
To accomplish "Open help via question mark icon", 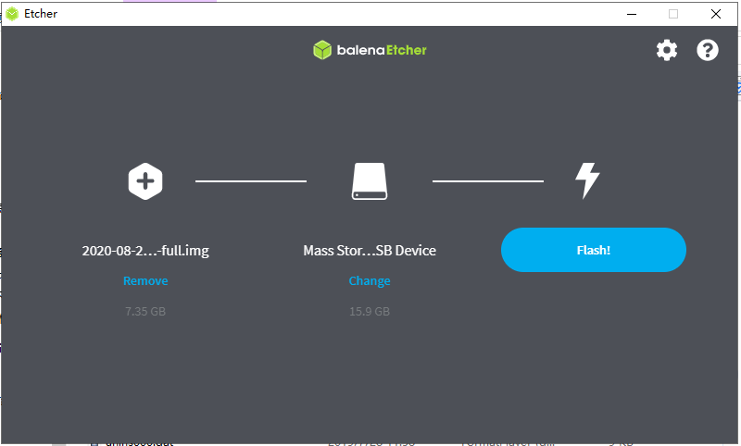I will [707, 50].
